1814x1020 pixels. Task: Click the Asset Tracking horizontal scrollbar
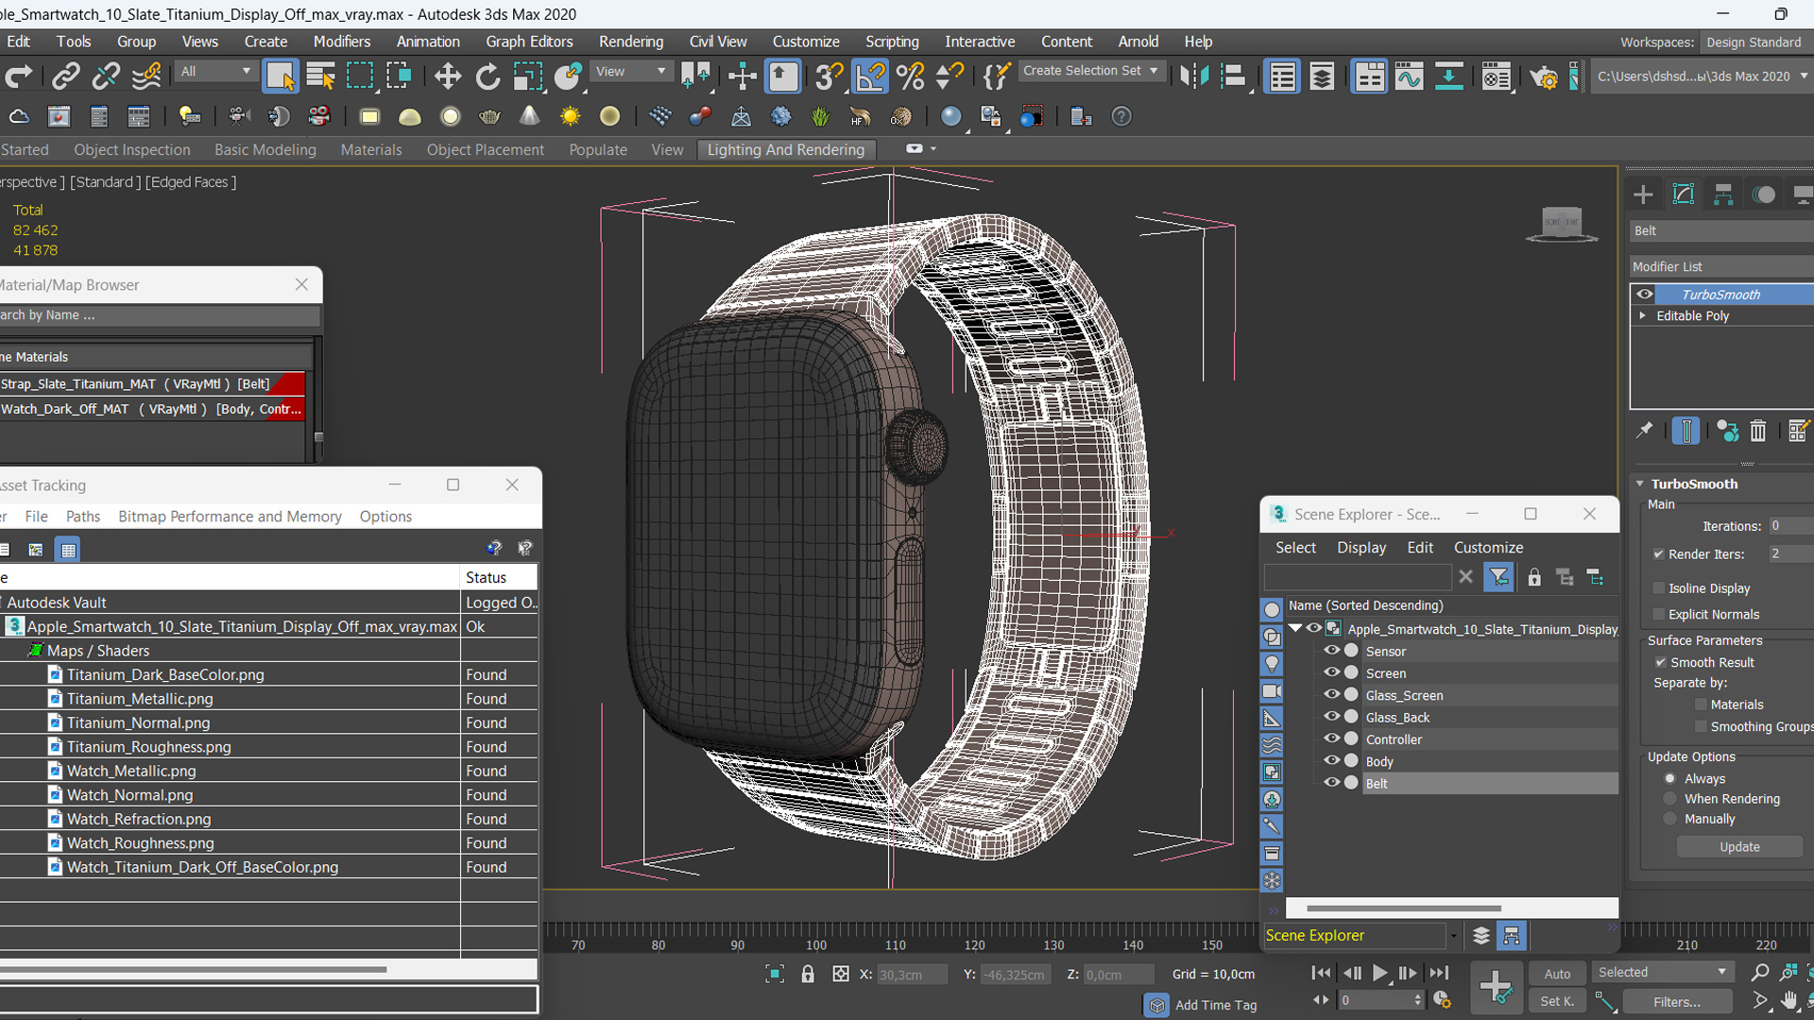pyautogui.click(x=194, y=969)
